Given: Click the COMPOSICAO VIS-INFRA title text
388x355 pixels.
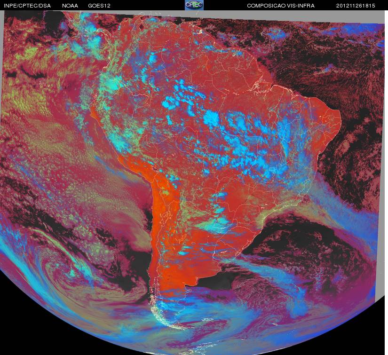Looking at the screenshot, I should [281, 6].
